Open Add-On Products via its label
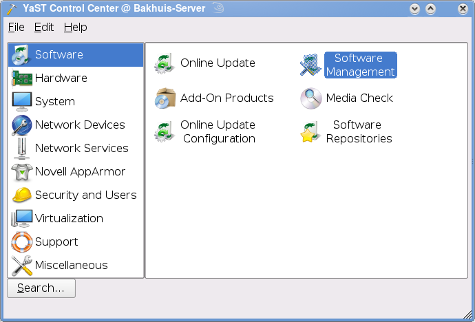Screen dimensions: 475x322 tap(227, 98)
